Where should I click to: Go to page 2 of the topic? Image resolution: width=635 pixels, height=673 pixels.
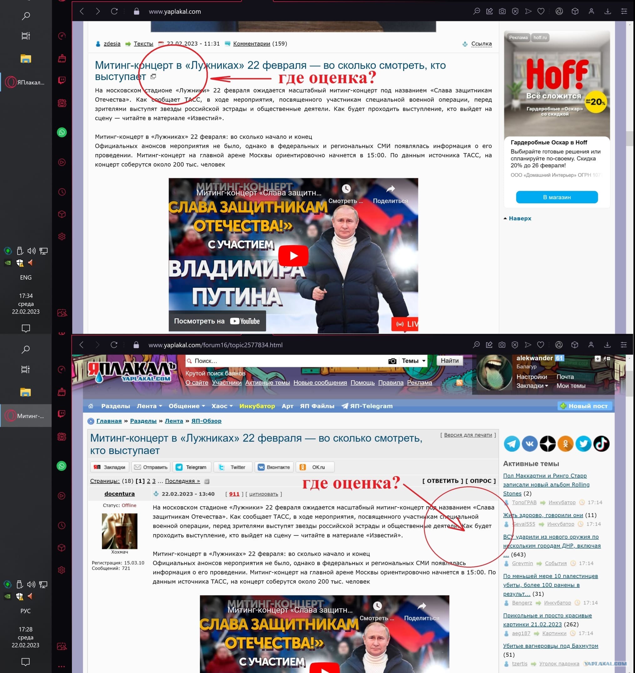pos(148,481)
